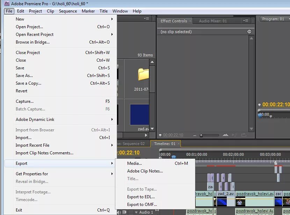This screenshot has width=290, height=215.
Task: Open the Effect Controls panel flyout menu icon
Action: (x=246, y=20)
